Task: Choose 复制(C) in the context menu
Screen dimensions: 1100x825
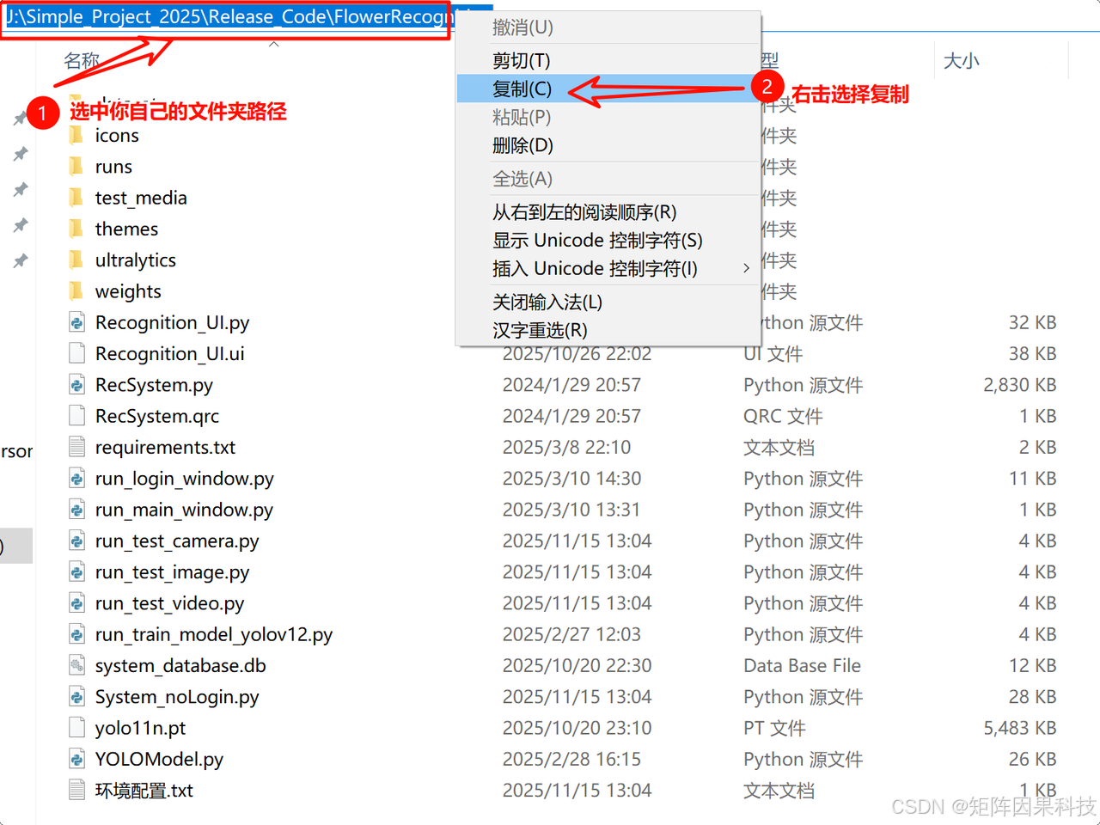Action: tap(608, 89)
